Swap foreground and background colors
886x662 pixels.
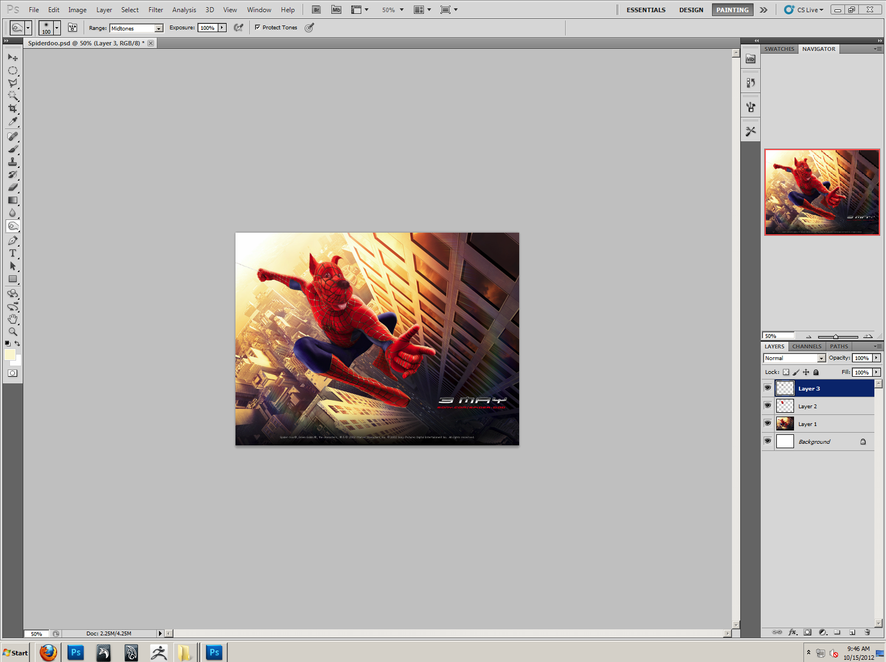[17, 343]
